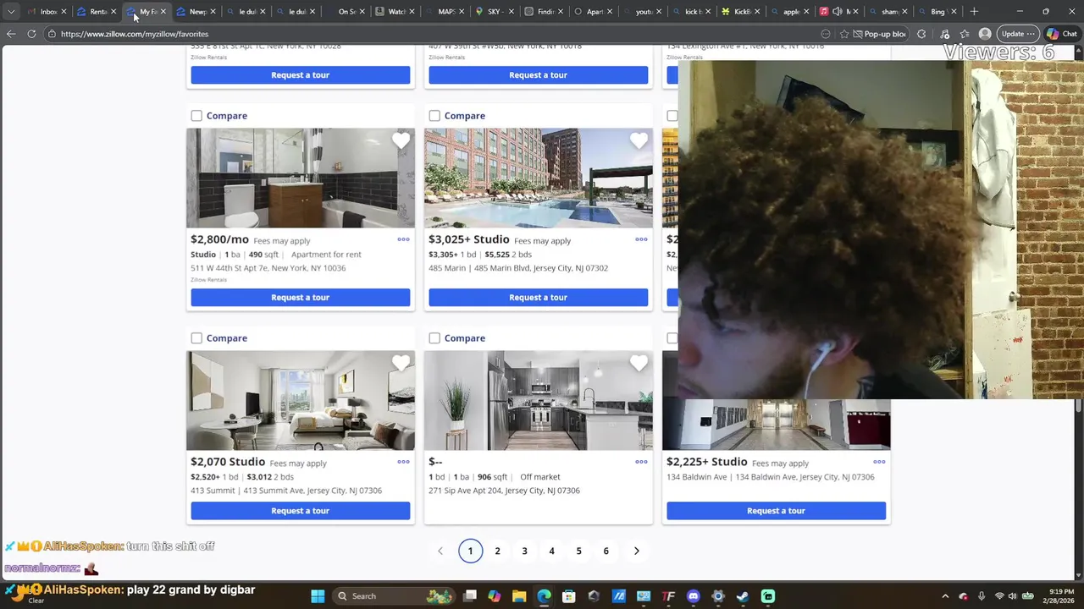
Task: Open more options for 511 W 44th St listing
Action: pos(403,239)
